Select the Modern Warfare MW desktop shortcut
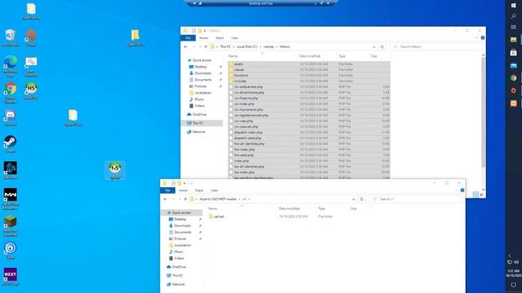522x293 pixels. (11, 199)
